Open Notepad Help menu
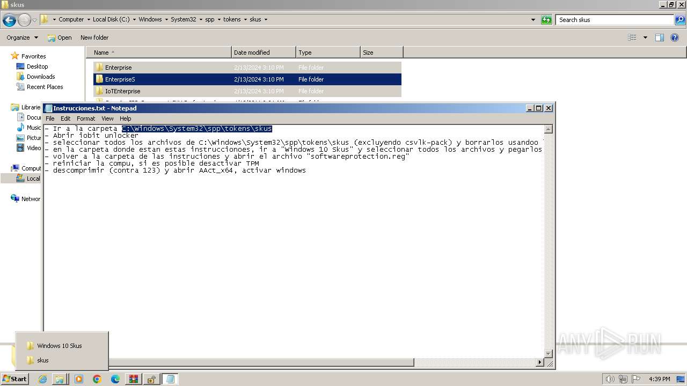Screen dimensions: 687x386 pyautogui.click(x=125, y=118)
